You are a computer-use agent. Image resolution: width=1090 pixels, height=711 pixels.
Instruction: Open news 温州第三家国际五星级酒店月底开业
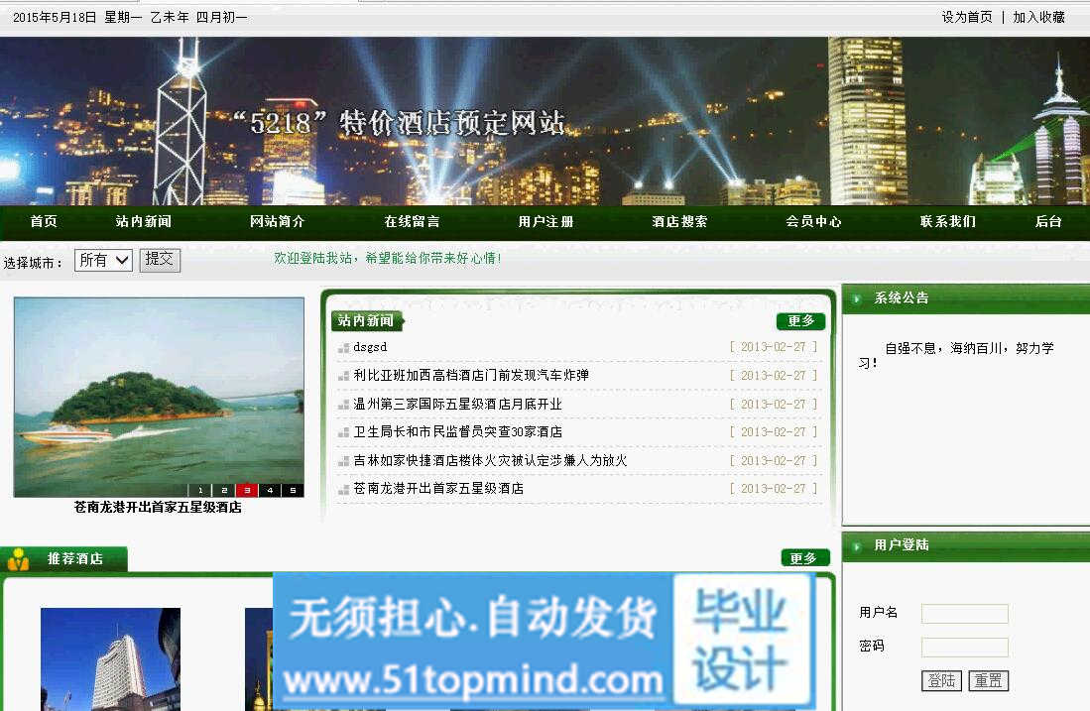(x=457, y=405)
